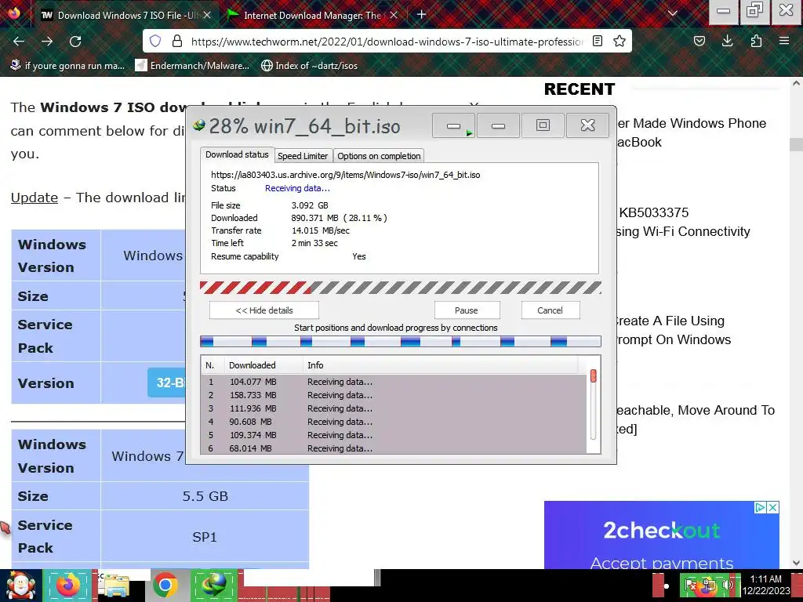Go forward with the Firefox forward arrow
The width and height of the screenshot is (803, 602).
pyautogui.click(x=47, y=42)
